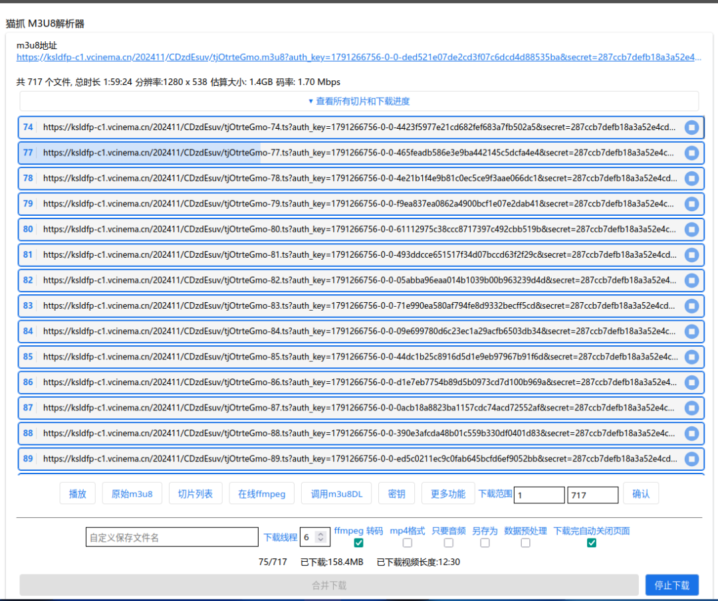Click the 停止下载 button
The image size is (718, 601).
[671, 585]
